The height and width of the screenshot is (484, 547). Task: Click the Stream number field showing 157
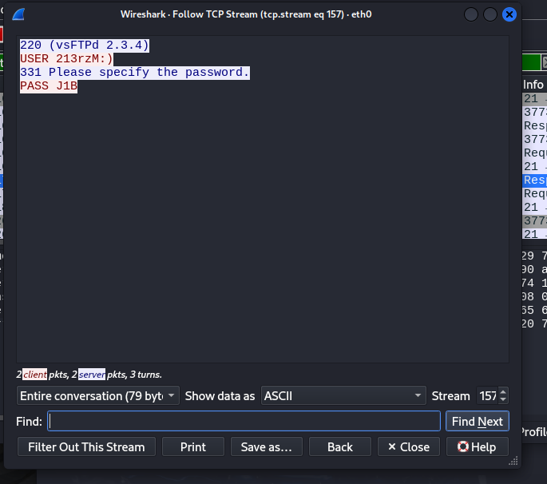click(x=488, y=395)
